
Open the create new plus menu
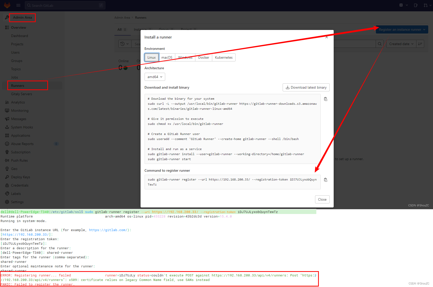[x=404, y=5]
